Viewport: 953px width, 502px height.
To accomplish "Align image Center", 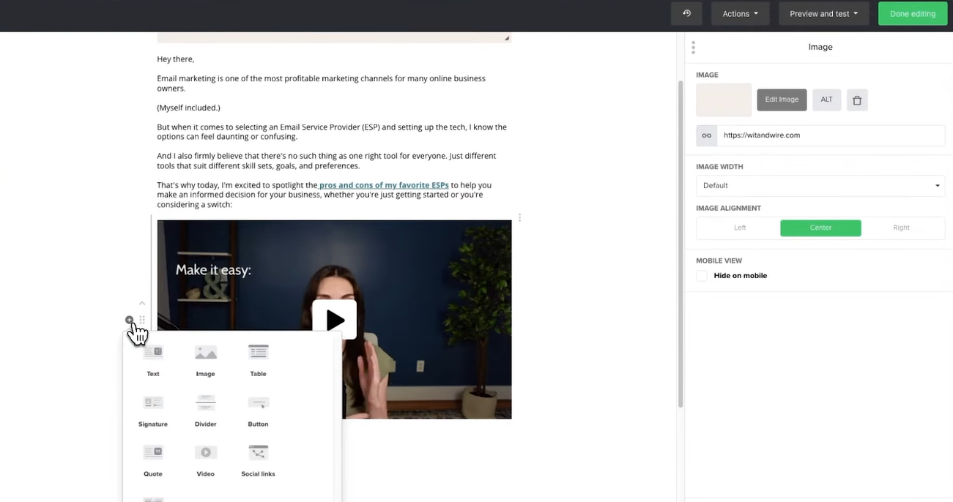I will tap(820, 228).
